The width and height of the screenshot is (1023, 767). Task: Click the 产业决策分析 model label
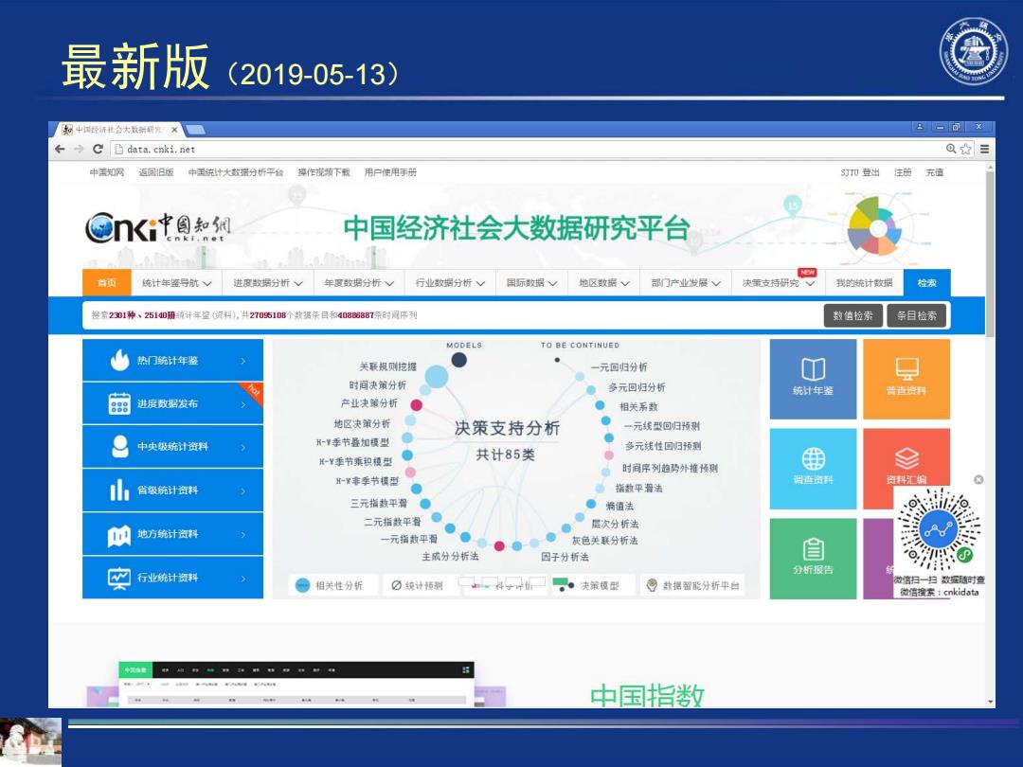click(368, 403)
